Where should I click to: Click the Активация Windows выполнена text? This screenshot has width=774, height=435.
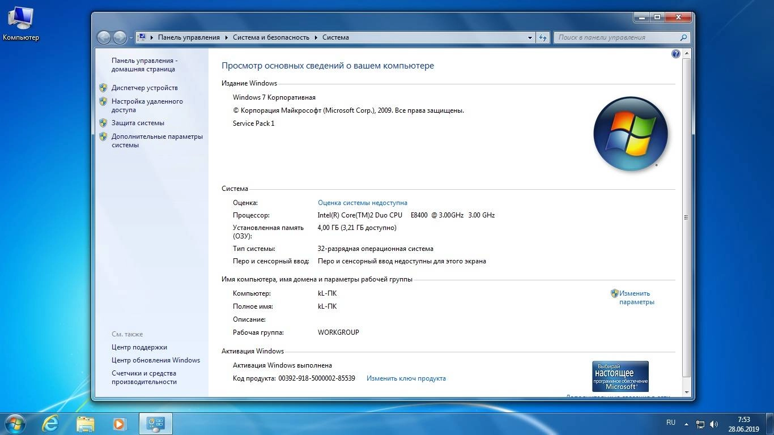click(282, 365)
